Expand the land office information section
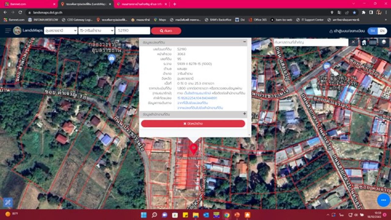Screen dimensions: 391x220 pyautogui.click(x=244, y=114)
